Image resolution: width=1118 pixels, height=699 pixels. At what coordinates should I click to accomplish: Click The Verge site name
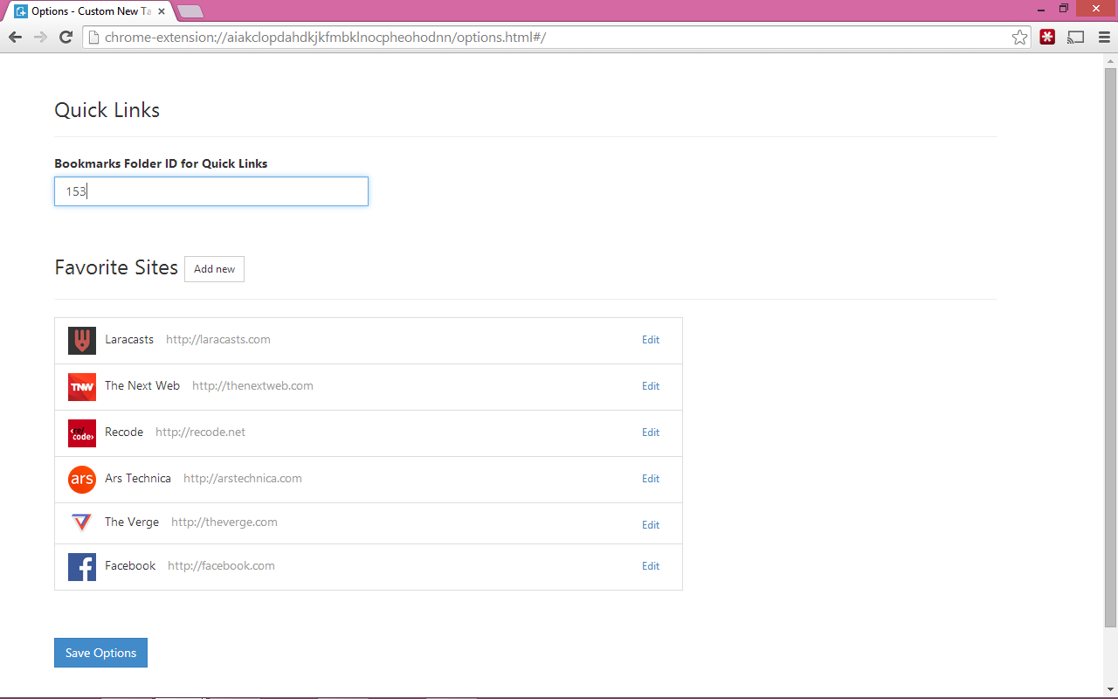pyautogui.click(x=132, y=522)
